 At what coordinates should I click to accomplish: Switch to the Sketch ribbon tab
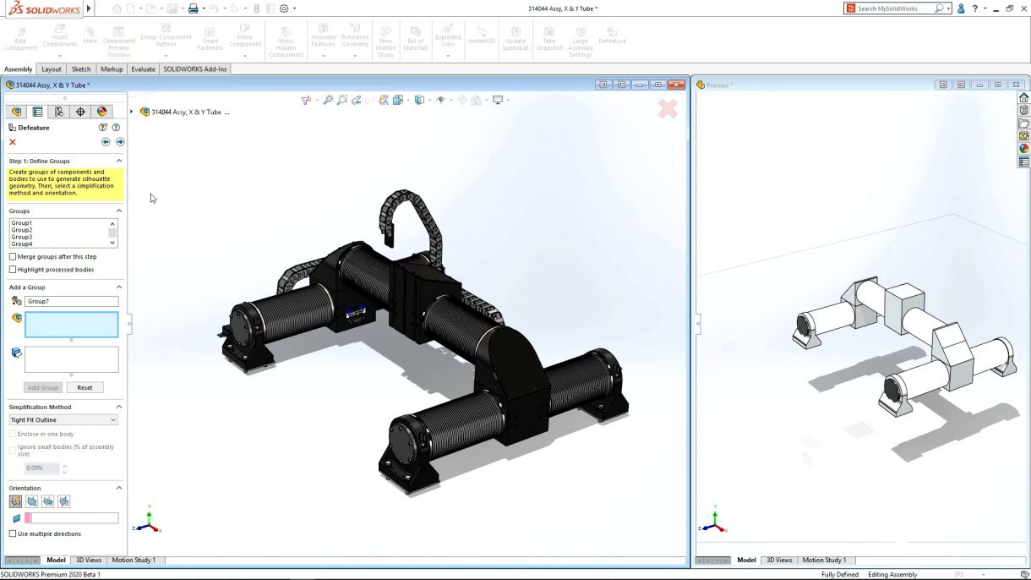coord(81,69)
